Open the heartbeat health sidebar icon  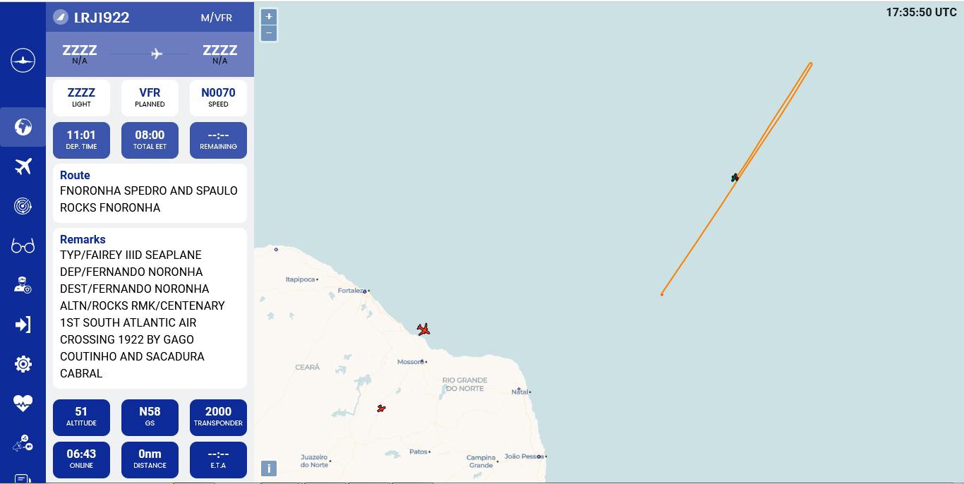point(23,404)
